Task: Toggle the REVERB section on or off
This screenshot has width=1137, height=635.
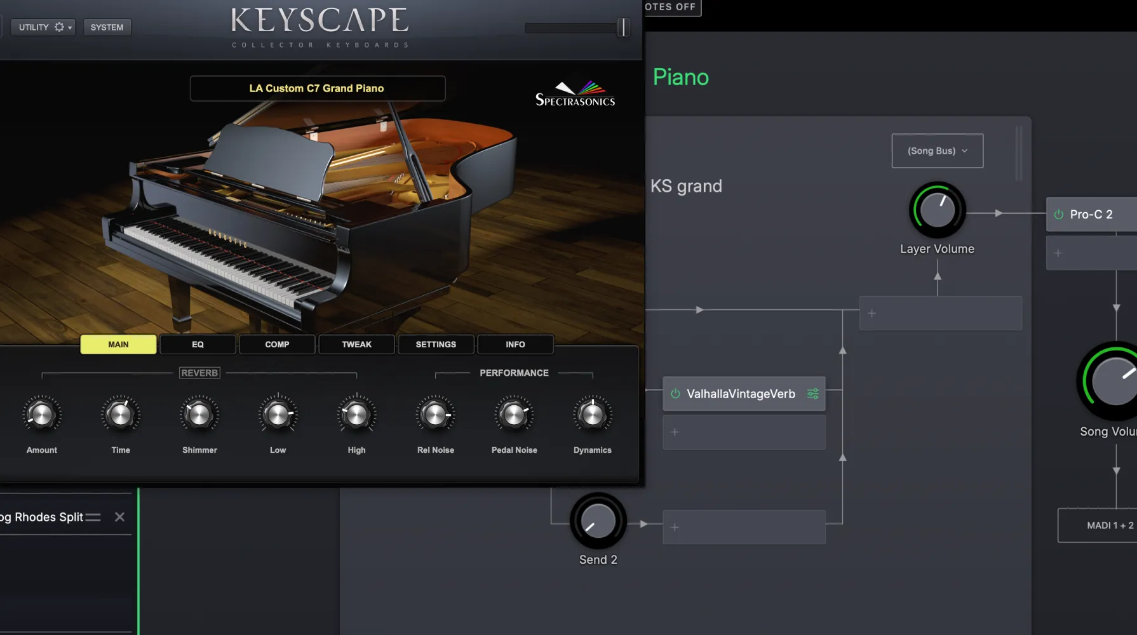Action: pos(199,373)
